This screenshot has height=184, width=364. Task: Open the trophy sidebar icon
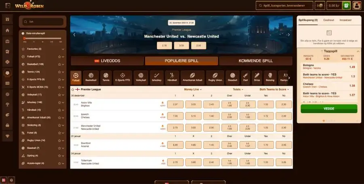click(7, 104)
